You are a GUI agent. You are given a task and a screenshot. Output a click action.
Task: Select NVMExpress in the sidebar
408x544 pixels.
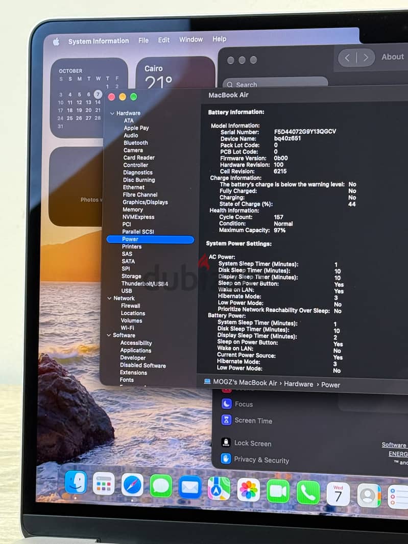[x=138, y=217]
